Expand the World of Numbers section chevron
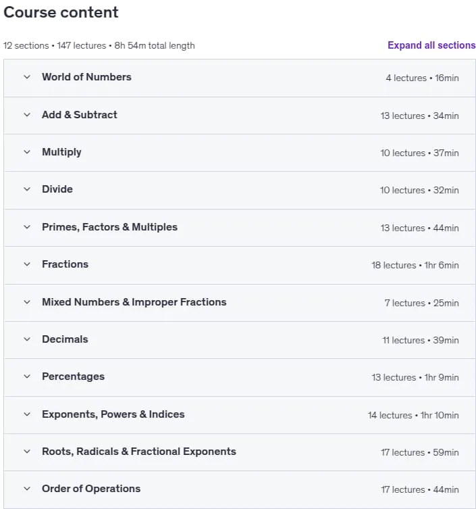This screenshot has height=509, width=476. pyautogui.click(x=27, y=77)
